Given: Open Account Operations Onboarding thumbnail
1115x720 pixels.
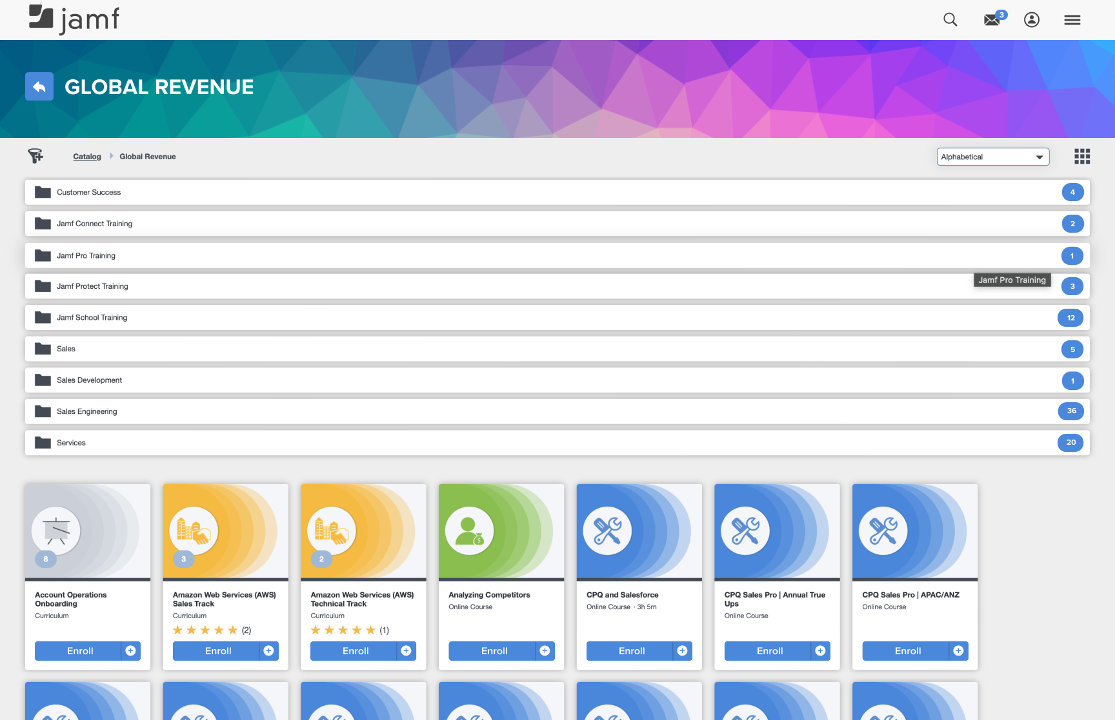Looking at the screenshot, I should tap(88, 532).
